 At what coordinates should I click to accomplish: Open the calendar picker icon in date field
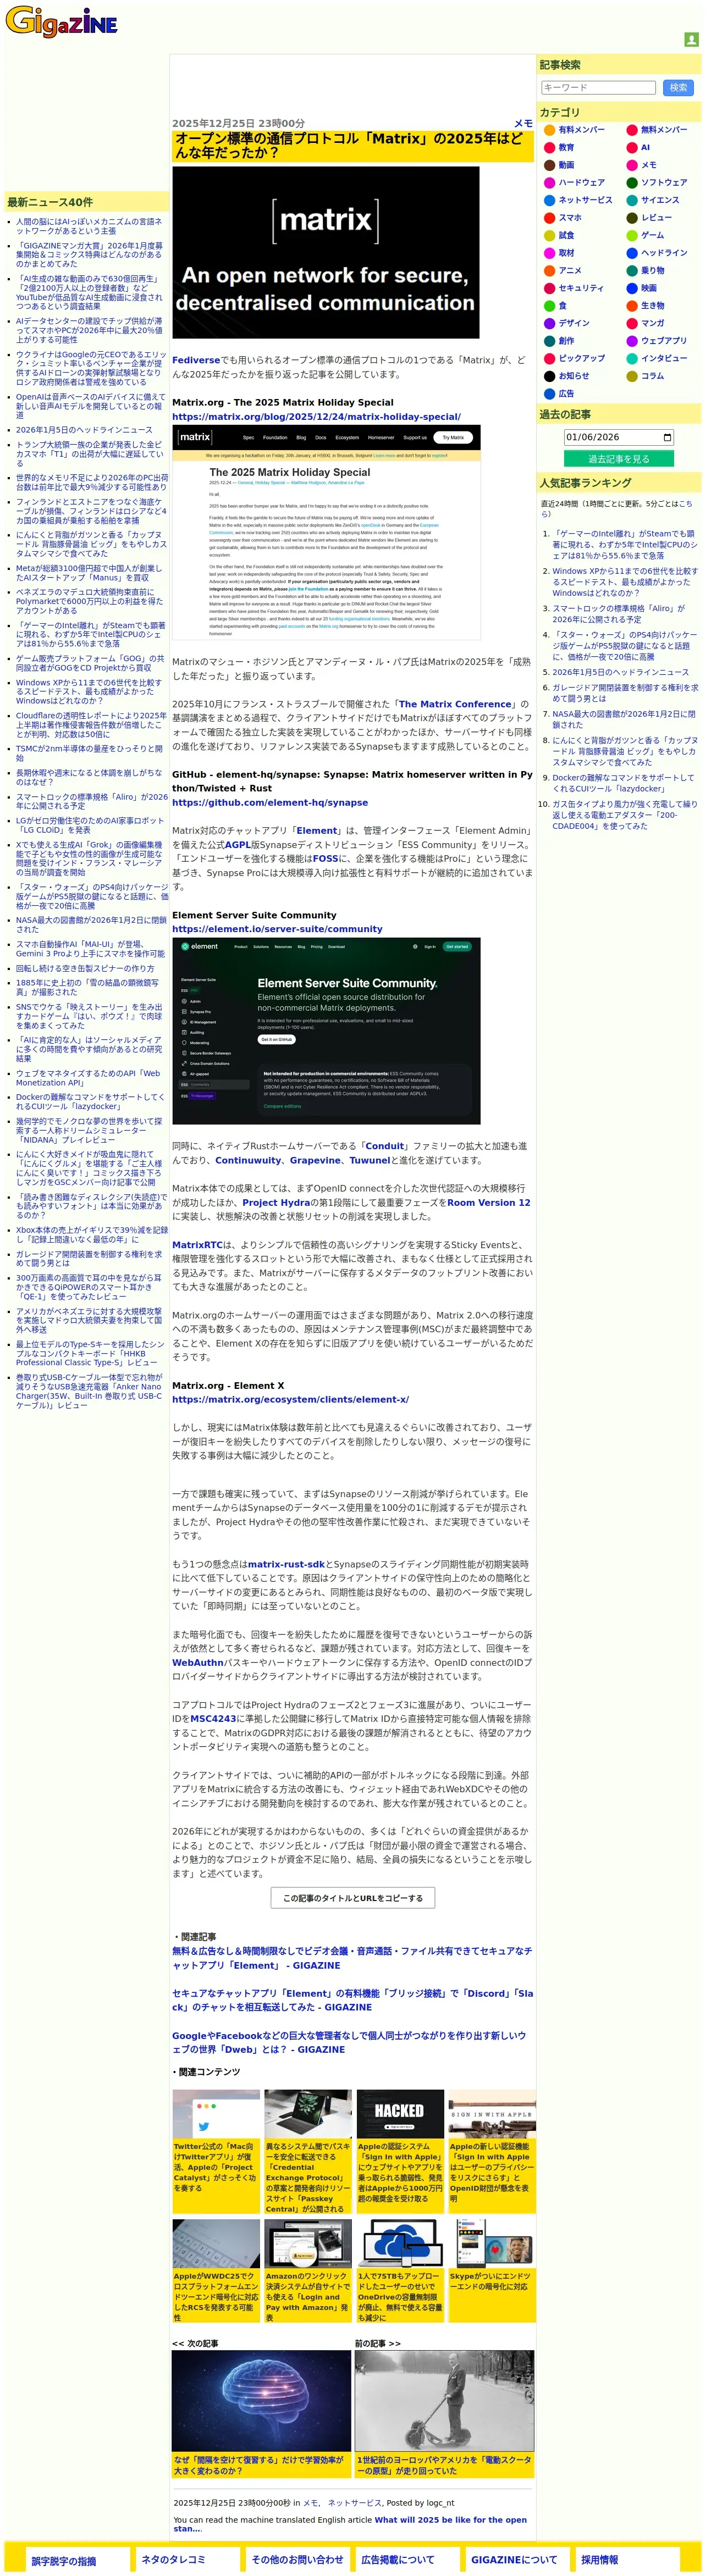coord(667,437)
